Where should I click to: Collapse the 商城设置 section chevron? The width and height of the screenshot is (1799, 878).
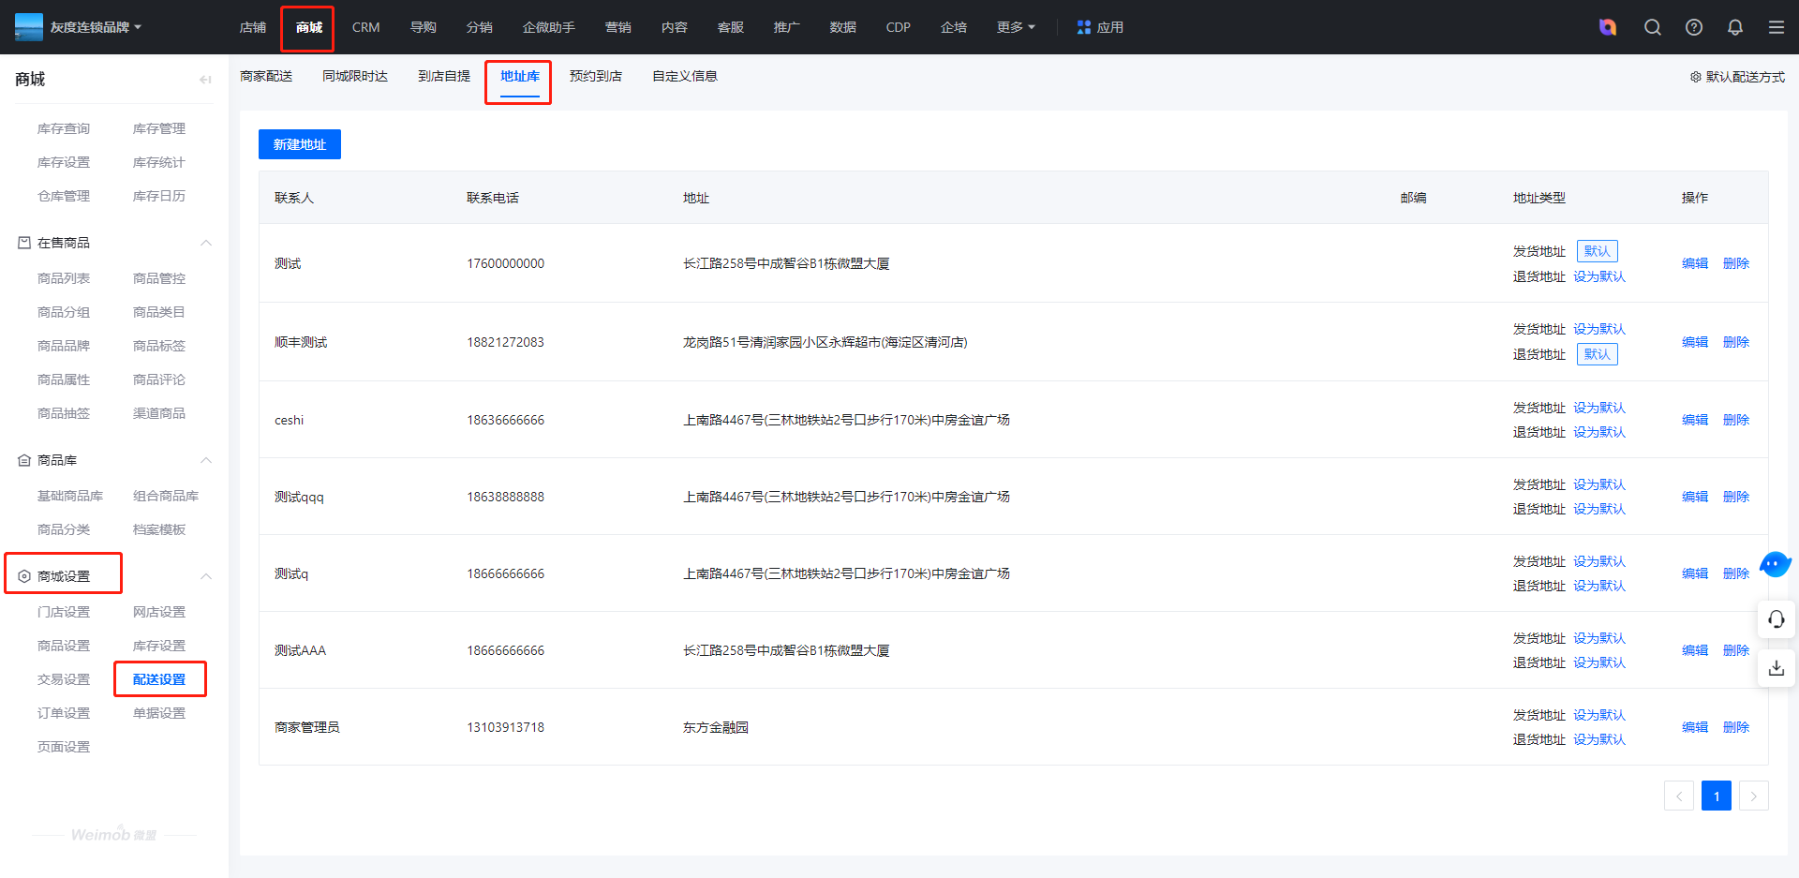click(206, 576)
